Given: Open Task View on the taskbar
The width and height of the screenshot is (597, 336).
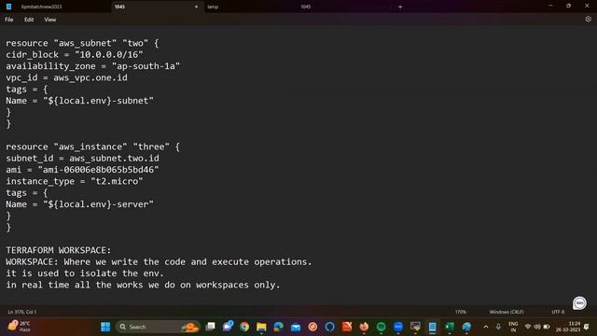Looking at the screenshot, I should pos(210,327).
